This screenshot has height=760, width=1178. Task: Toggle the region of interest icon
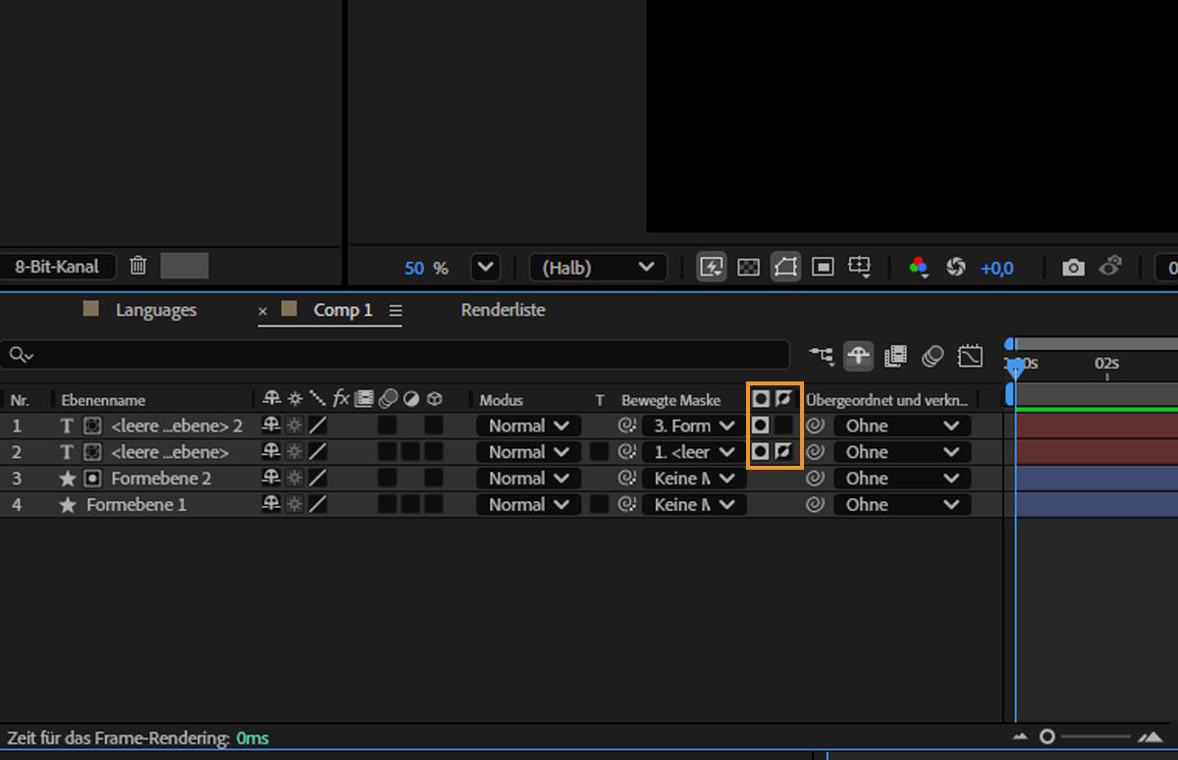coord(823,267)
